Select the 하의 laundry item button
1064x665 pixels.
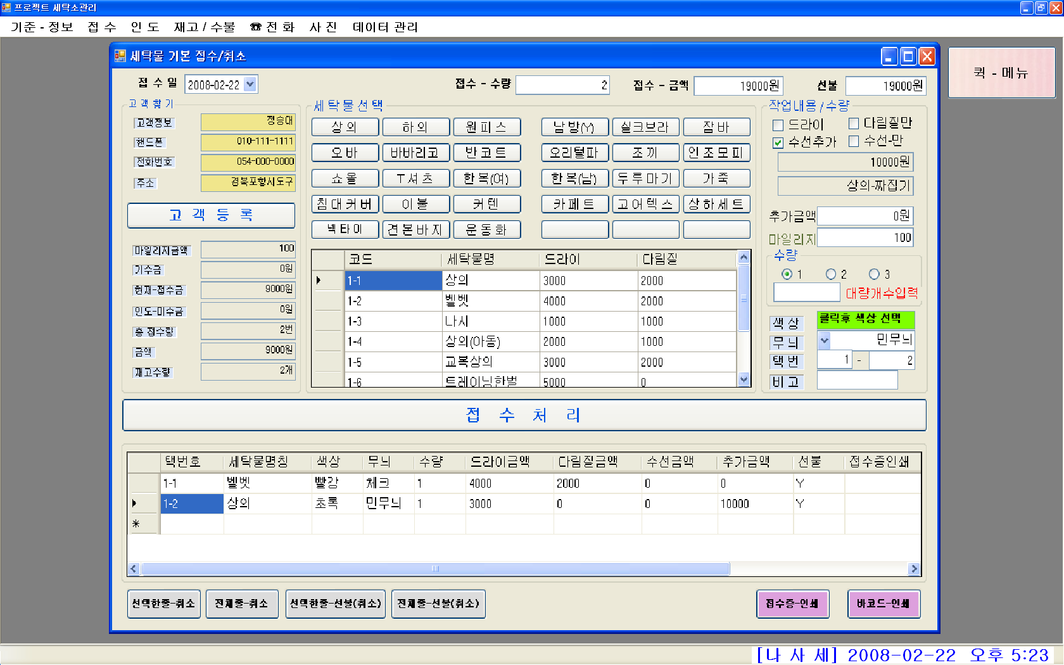[x=416, y=127]
